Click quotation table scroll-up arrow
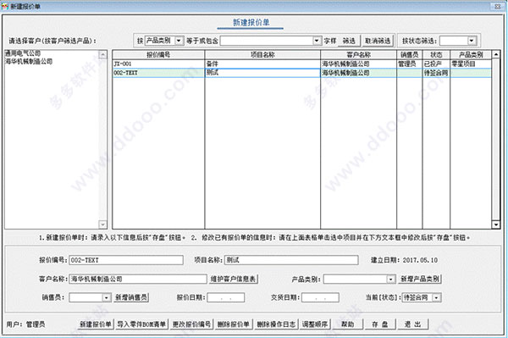Image resolution: width=508 pixels, height=338 pixels. (x=495, y=54)
